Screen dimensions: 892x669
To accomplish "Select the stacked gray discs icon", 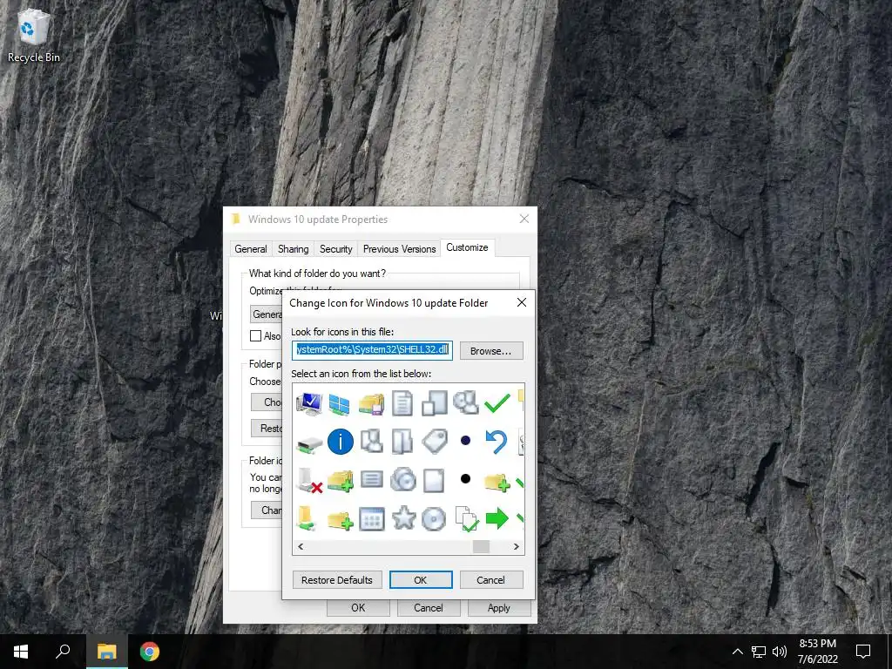I will point(402,479).
